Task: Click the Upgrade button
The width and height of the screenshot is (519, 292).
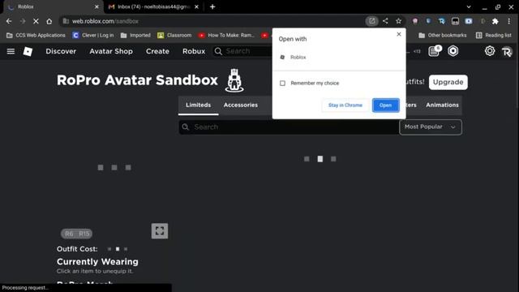Action: point(448,82)
